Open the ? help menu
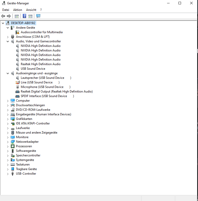The height and width of the screenshot is (201, 198). pos(41,10)
